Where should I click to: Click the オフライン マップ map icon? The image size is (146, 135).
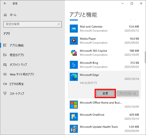5,64
